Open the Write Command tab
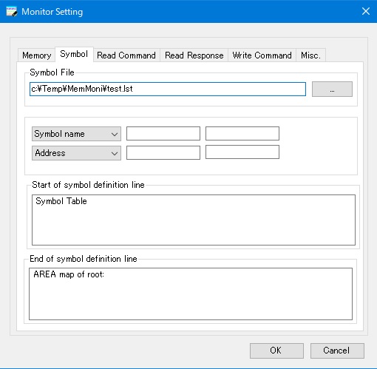This screenshot has height=369, width=377. (262, 55)
